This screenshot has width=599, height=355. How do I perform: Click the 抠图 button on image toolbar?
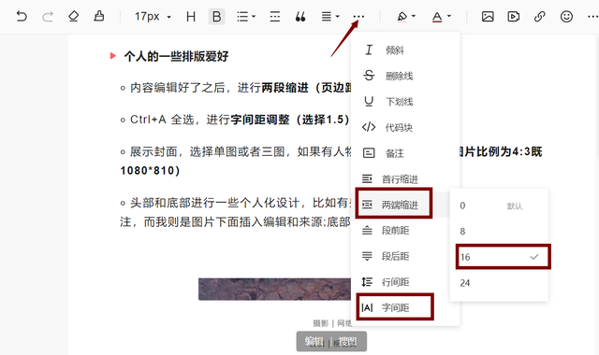point(347,342)
